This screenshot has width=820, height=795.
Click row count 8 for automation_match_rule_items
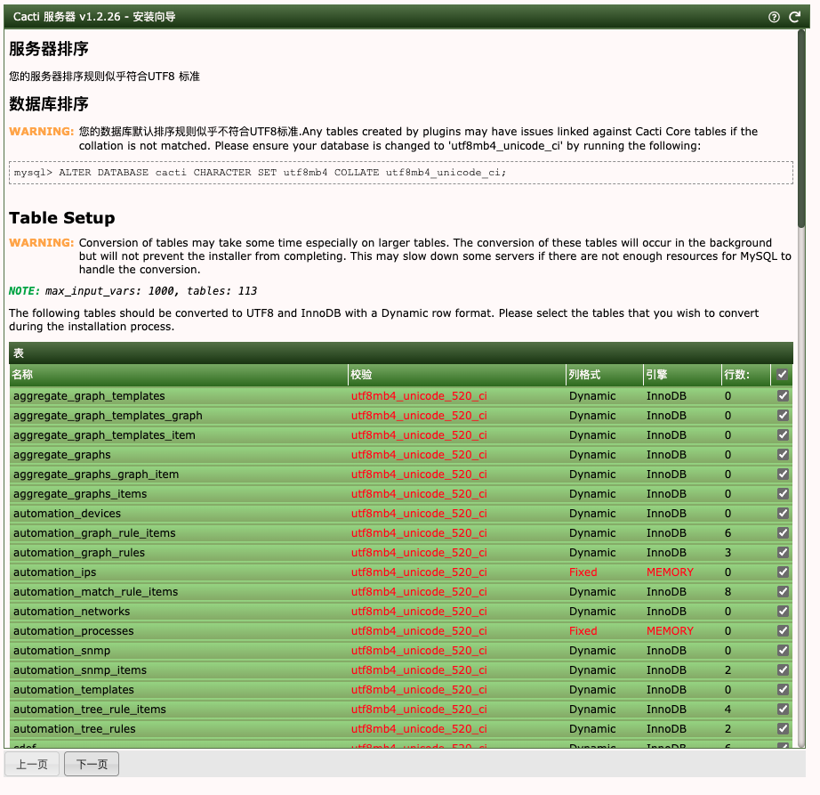click(x=728, y=591)
